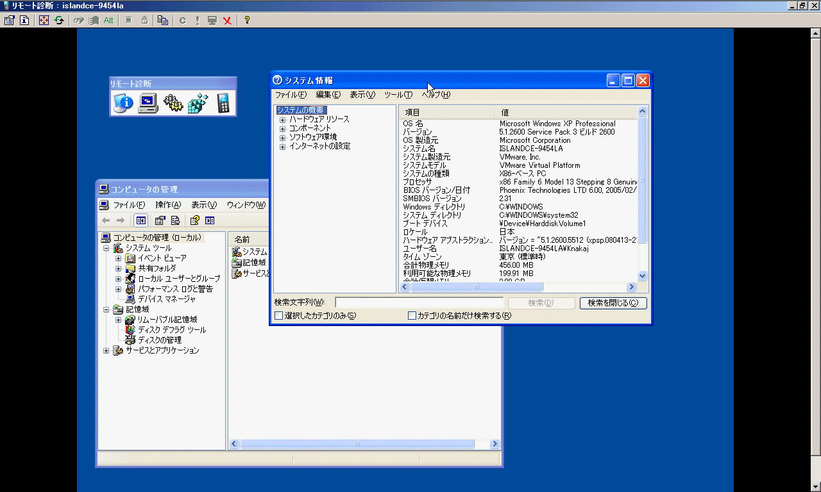
Task: Click Forward arrow in Computer Management toolbar
Action: tap(121, 220)
